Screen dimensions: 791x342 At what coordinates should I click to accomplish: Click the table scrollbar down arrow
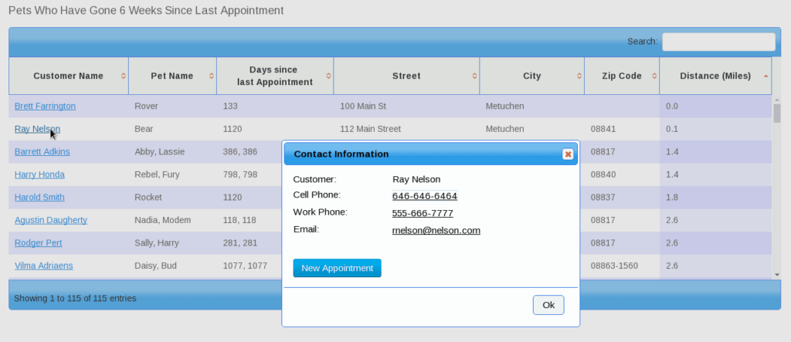click(x=777, y=274)
